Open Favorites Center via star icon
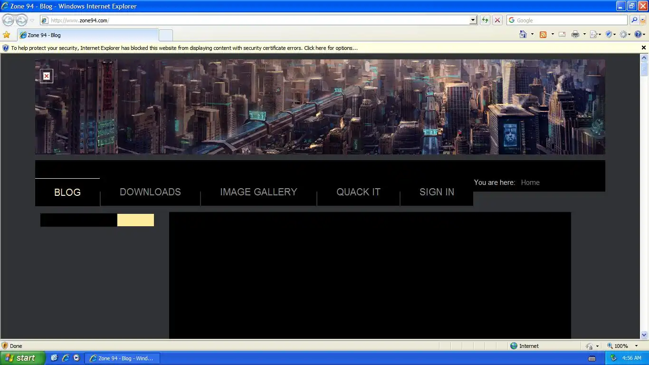 pyautogui.click(x=7, y=35)
